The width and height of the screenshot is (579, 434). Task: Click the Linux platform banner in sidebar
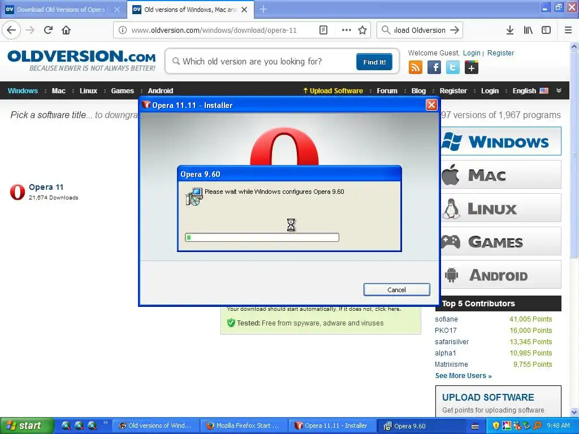[x=501, y=208]
